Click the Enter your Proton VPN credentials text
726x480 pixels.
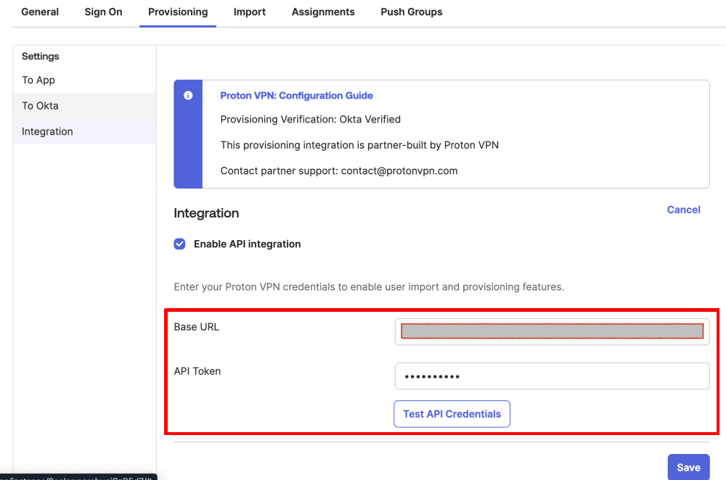pyautogui.click(x=369, y=287)
